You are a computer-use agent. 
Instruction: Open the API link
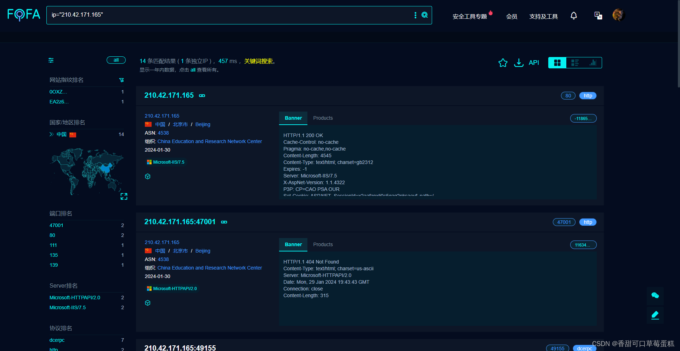pos(534,63)
